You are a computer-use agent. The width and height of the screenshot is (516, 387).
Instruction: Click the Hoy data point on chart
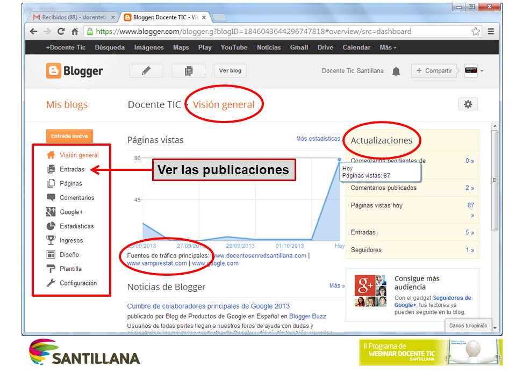tap(340, 159)
